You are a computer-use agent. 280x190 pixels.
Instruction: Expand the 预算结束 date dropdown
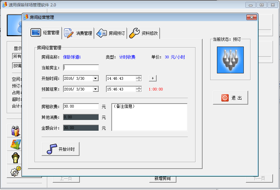pos(96,89)
